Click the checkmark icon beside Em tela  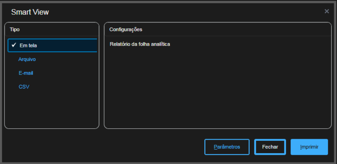click(14, 45)
